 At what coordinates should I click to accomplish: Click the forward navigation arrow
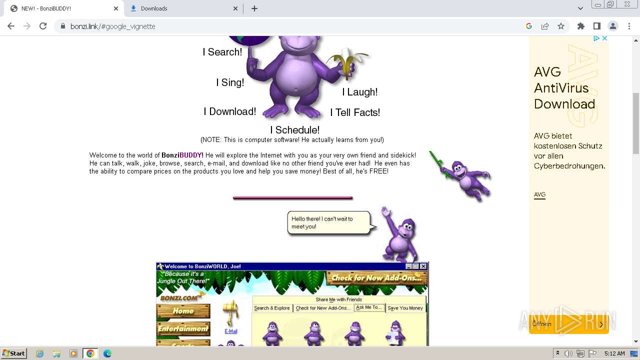[27, 26]
